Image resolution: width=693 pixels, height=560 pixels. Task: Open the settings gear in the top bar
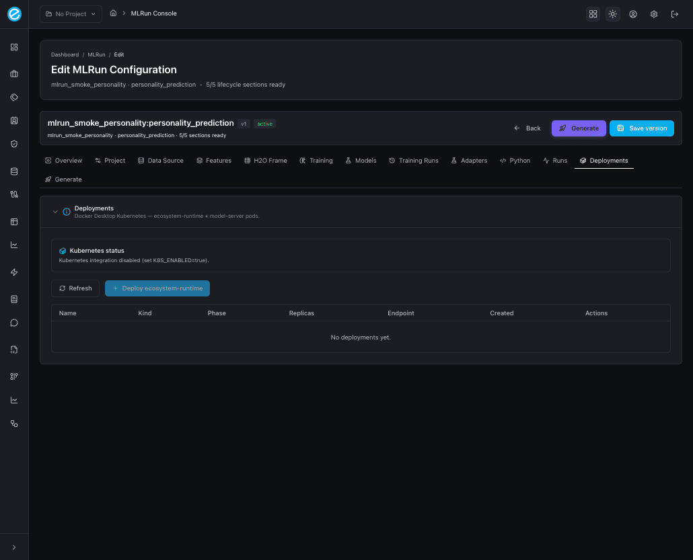coord(653,13)
